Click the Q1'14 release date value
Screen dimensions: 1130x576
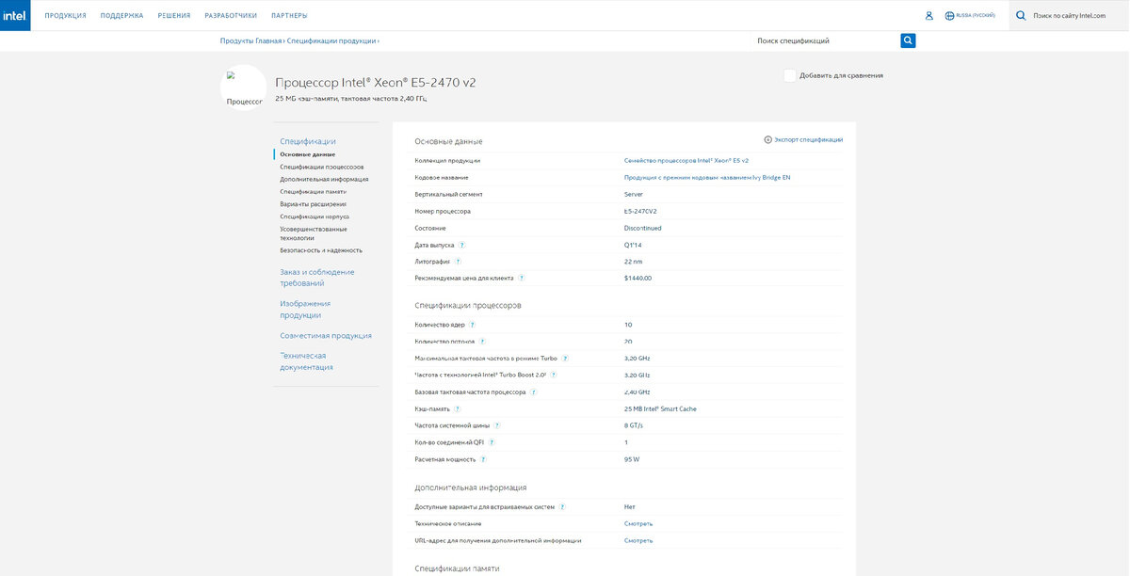coord(634,245)
